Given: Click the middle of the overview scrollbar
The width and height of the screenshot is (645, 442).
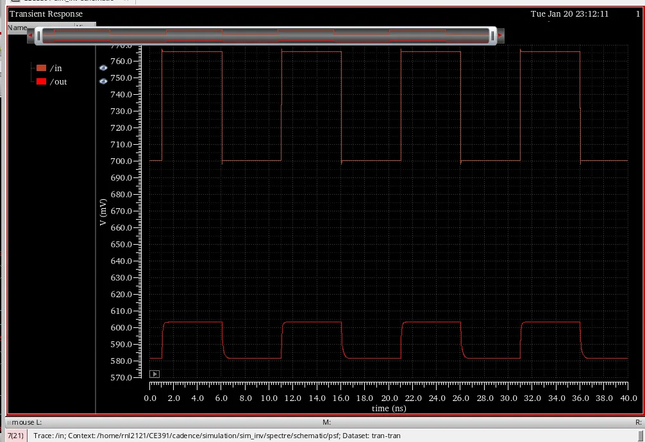Looking at the screenshot, I should (x=265, y=36).
